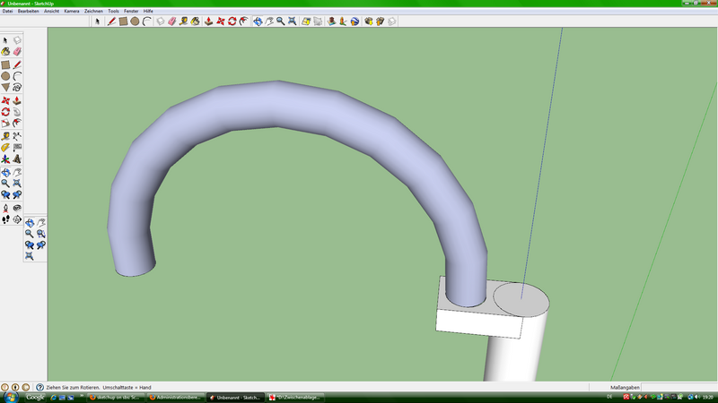Open the Kamera menu
Screen dimensions: 718x403
click(x=72, y=11)
